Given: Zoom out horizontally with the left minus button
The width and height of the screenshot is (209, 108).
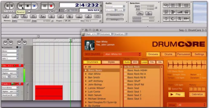Looking at the screenshot, I should click(5, 43).
